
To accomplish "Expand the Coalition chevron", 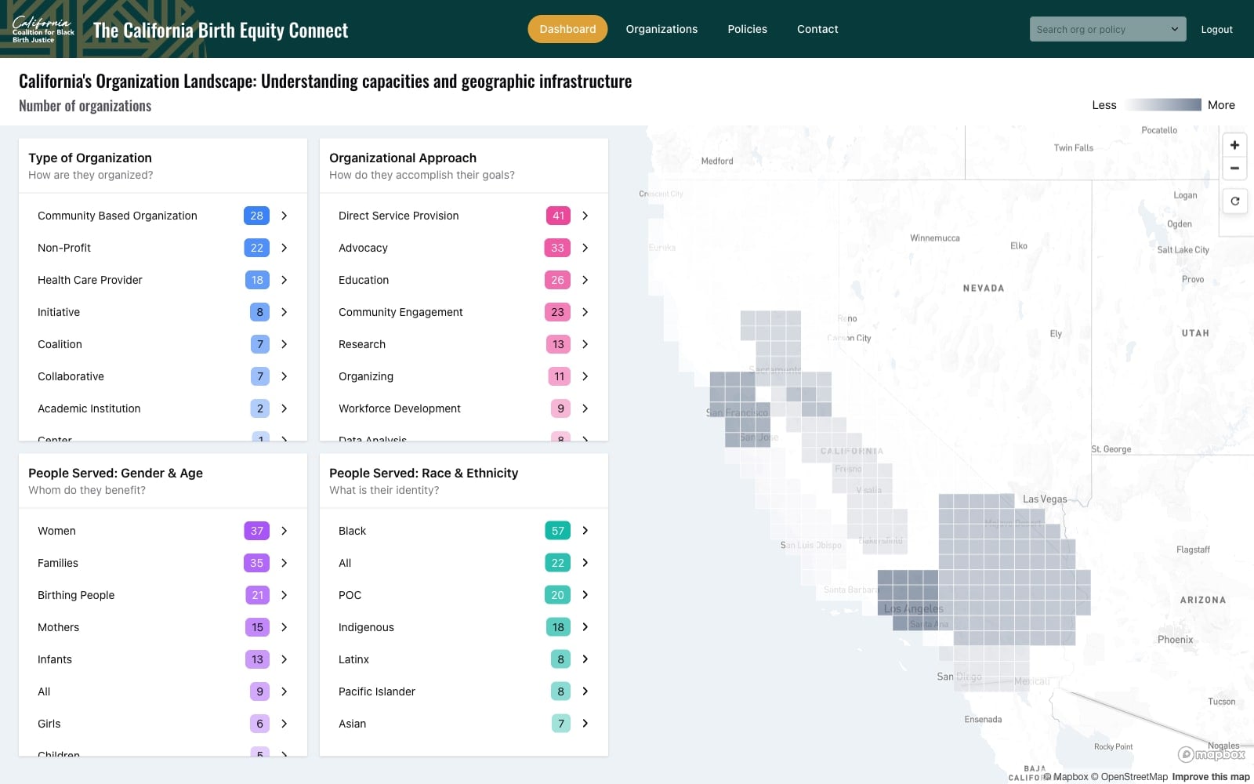I will tap(285, 344).
